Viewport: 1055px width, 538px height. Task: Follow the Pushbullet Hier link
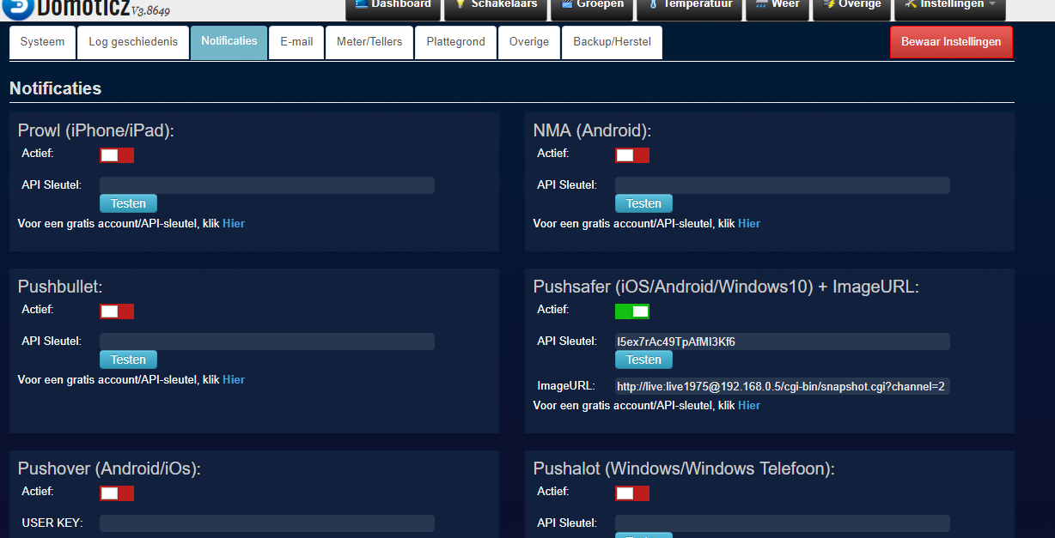click(x=234, y=379)
